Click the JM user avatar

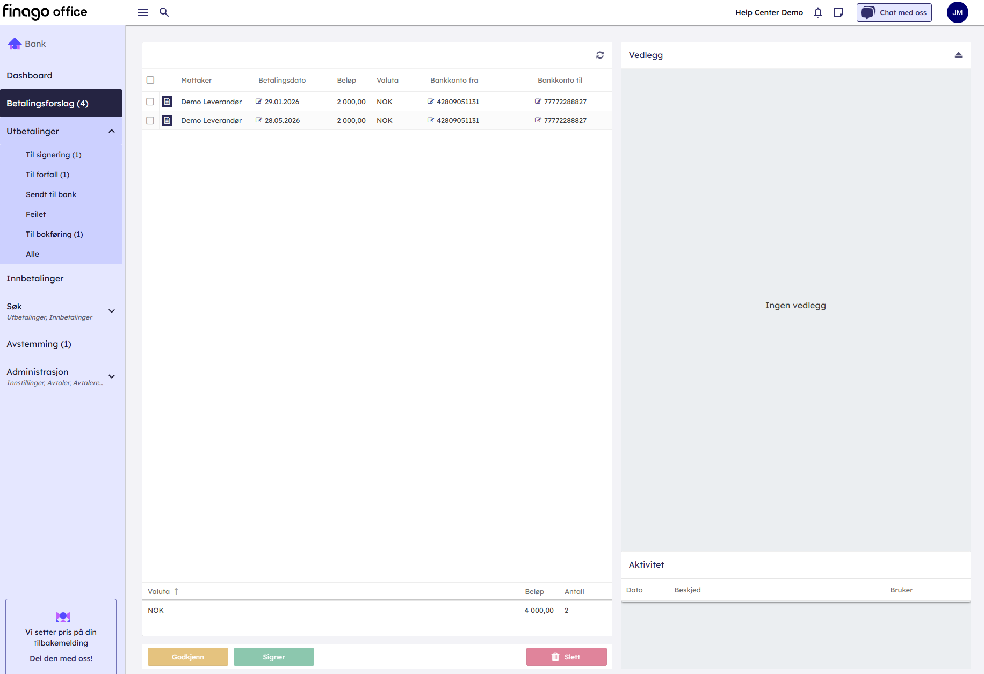957,12
